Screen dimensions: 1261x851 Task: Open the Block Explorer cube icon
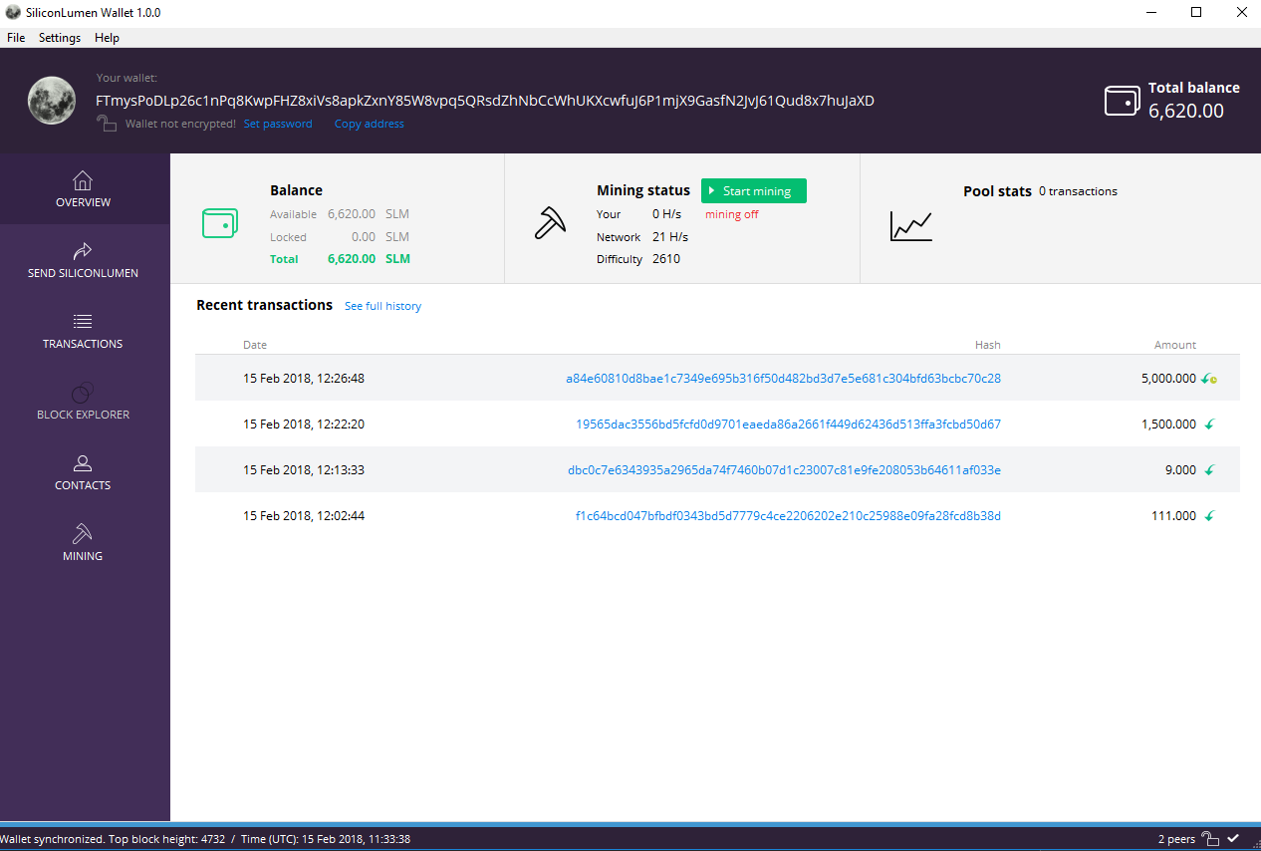[x=83, y=392]
